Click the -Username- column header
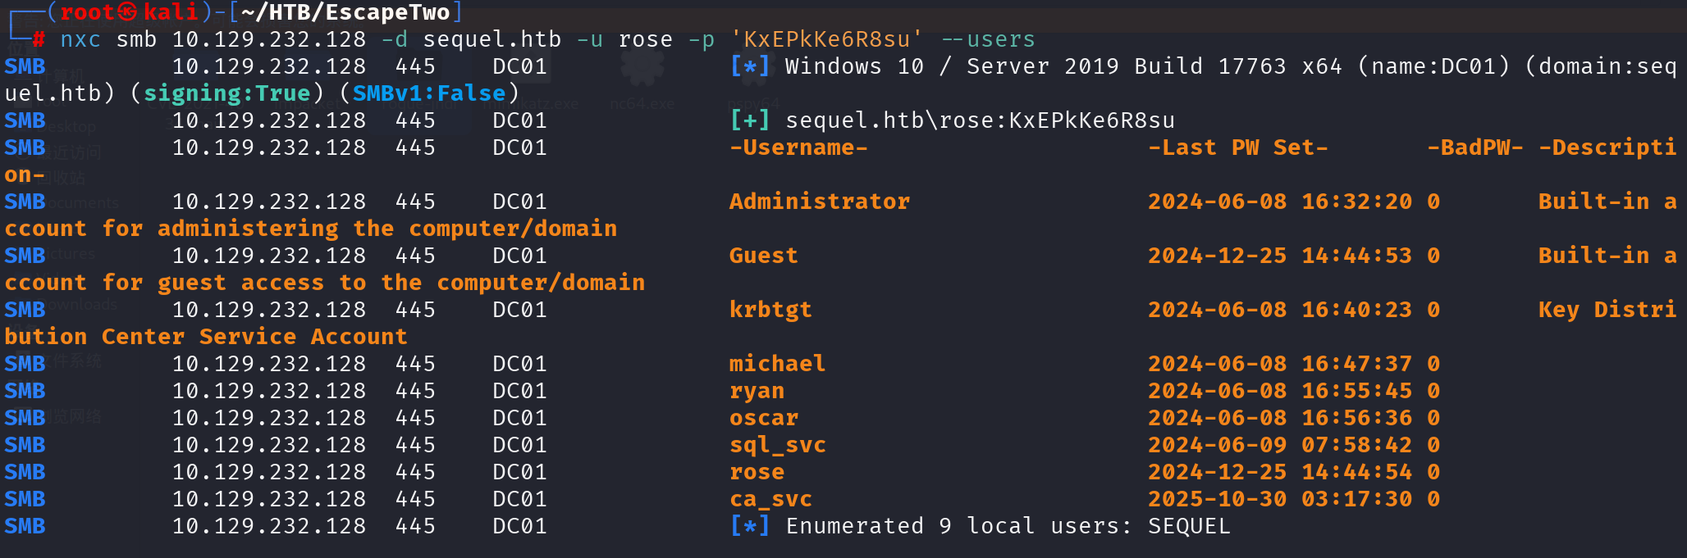Screen dimensions: 1687x558 tap(798, 147)
